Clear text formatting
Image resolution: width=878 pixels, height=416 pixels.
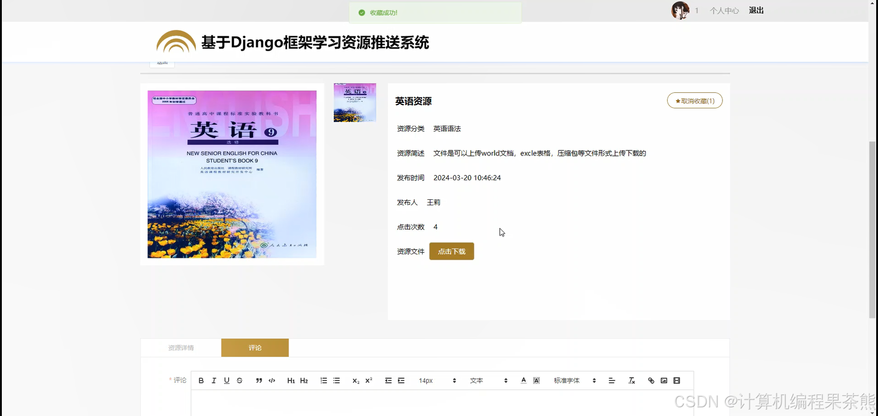(x=632, y=380)
